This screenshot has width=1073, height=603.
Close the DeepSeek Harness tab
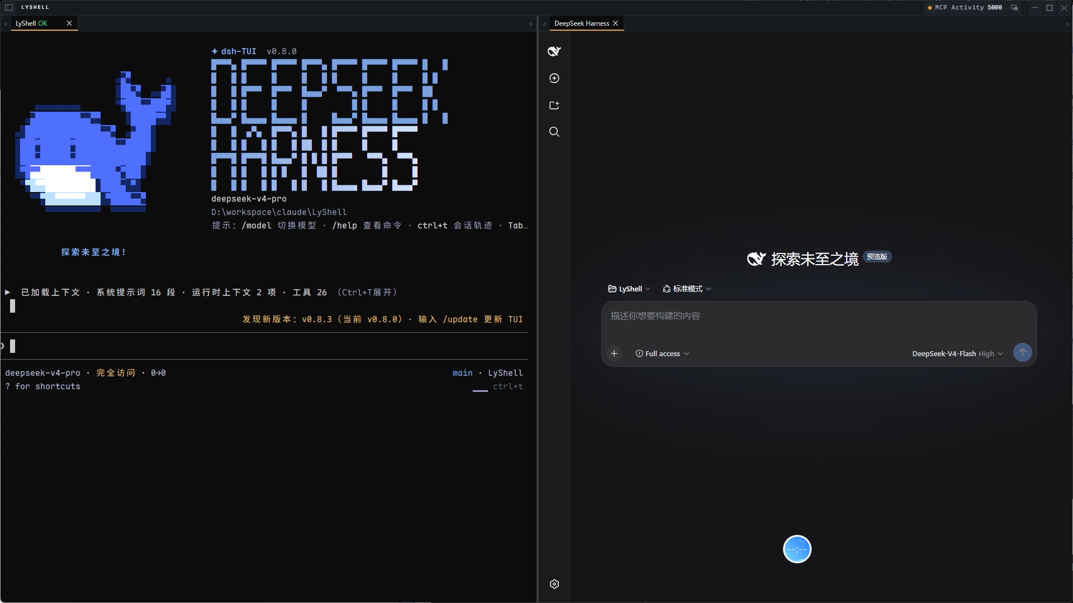point(615,23)
